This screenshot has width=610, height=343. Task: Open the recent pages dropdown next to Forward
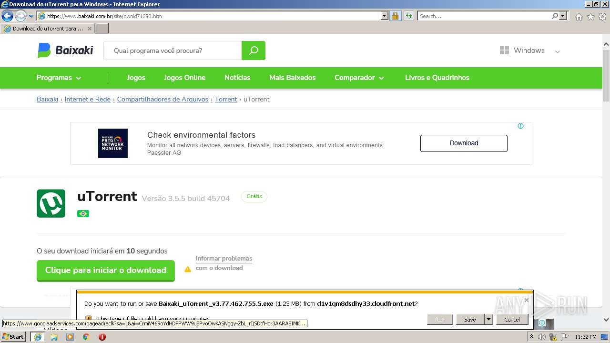(x=31, y=16)
